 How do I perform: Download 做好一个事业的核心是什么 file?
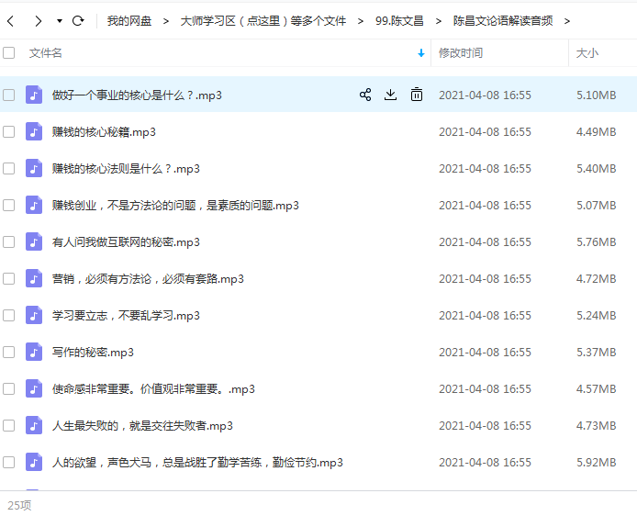pos(390,95)
